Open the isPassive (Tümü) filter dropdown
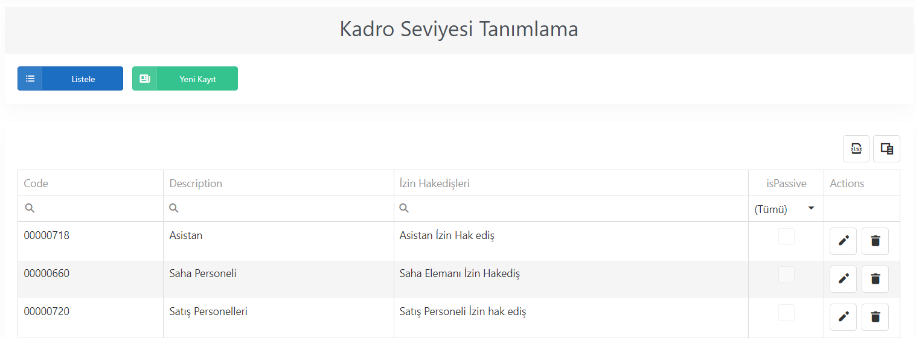This screenshot has height=338, width=916. click(786, 209)
